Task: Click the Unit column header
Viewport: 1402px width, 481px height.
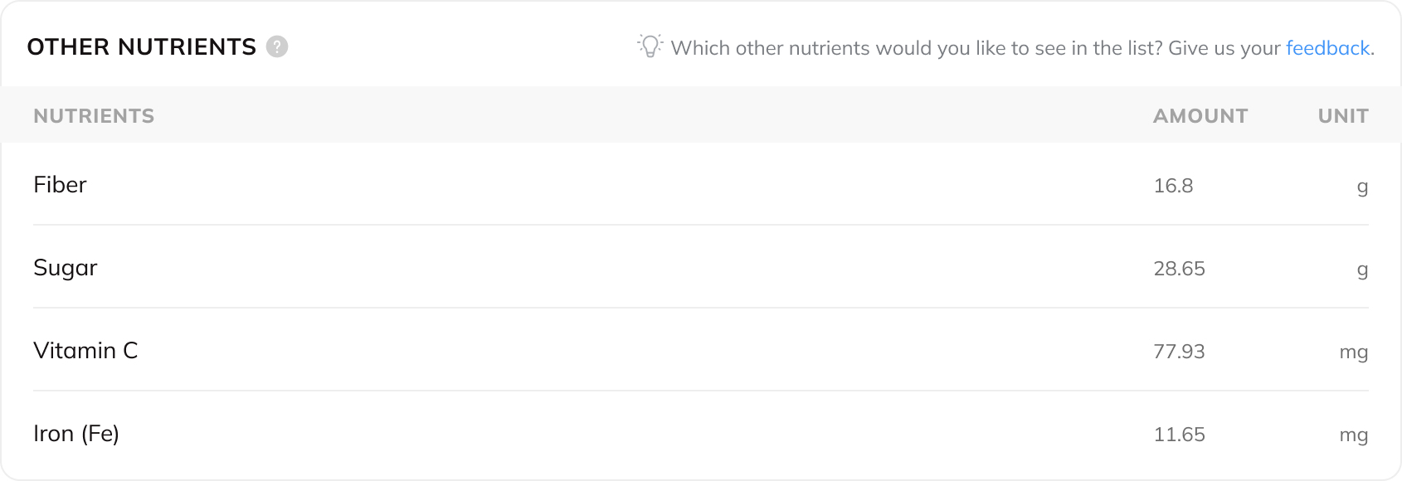Action: coord(1342,116)
